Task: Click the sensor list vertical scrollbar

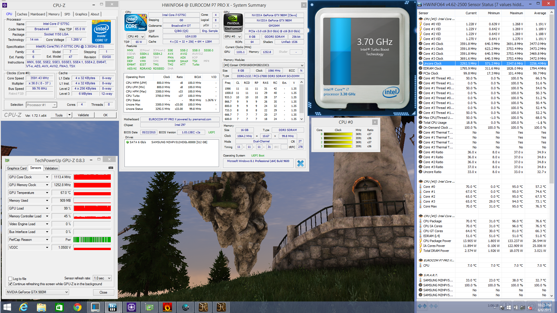Action: (x=552, y=99)
